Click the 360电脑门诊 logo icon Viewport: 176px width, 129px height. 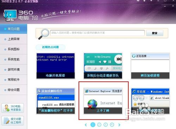[x=10, y=15]
